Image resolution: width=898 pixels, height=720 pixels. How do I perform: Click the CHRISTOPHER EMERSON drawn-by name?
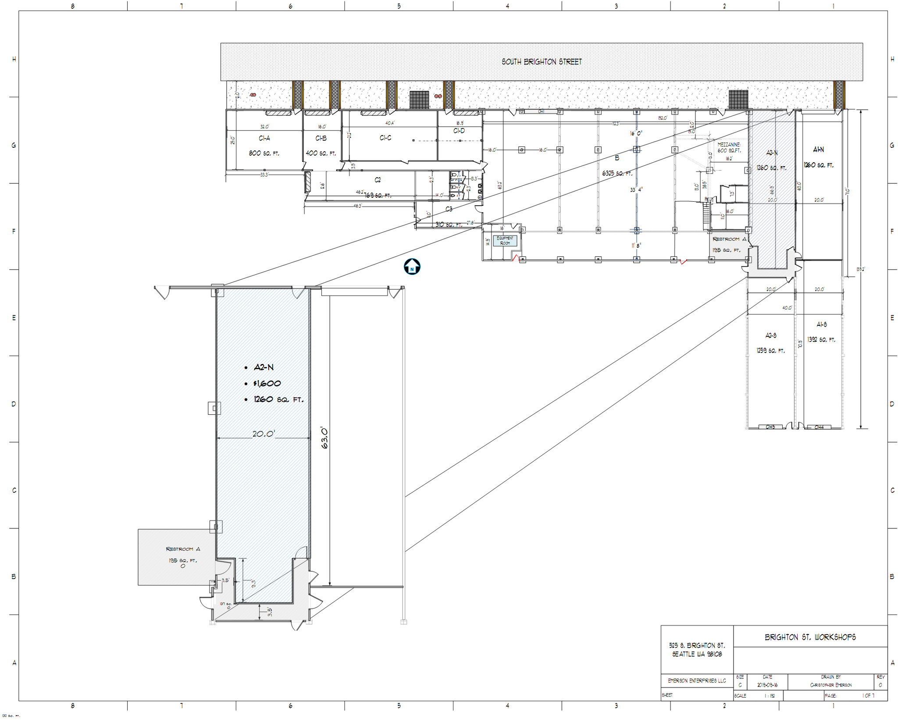click(x=831, y=685)
